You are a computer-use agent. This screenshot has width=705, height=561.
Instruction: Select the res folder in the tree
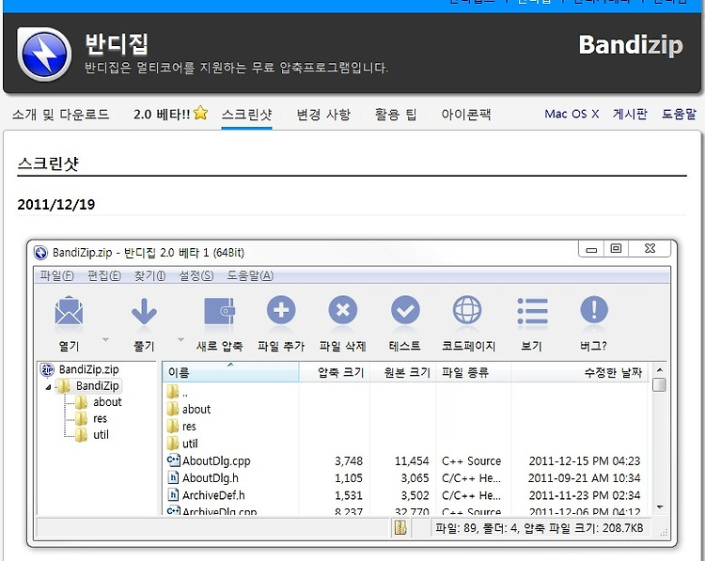pyautogui.click(x=101, y=418)
